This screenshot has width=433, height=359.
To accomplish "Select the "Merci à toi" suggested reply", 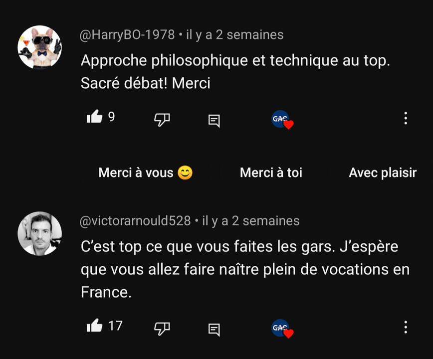I will click(x=271, y=173).
